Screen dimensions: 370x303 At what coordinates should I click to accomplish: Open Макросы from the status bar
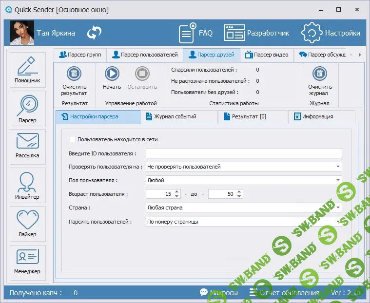[219, 293]
